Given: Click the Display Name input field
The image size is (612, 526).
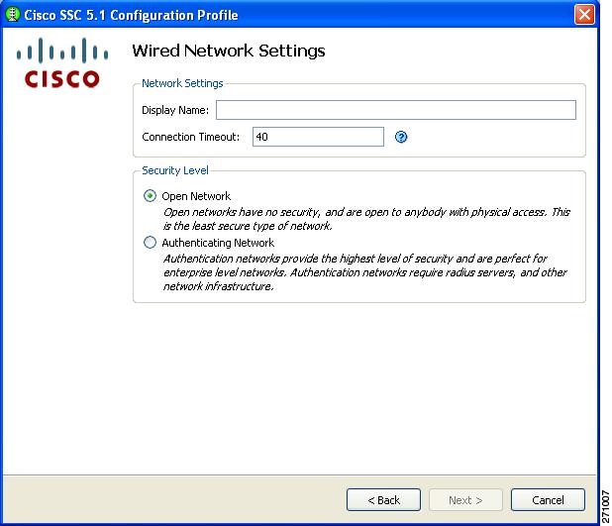Looking at the screenshot, I should 396,110.
